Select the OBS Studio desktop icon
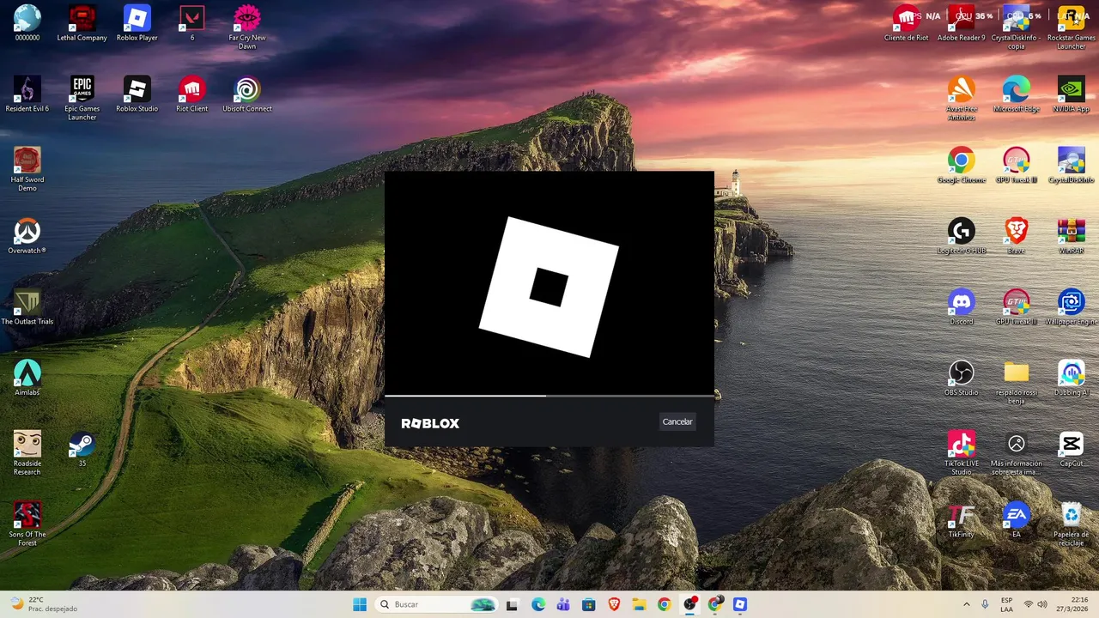1099x618 pixels. (962, 378)
